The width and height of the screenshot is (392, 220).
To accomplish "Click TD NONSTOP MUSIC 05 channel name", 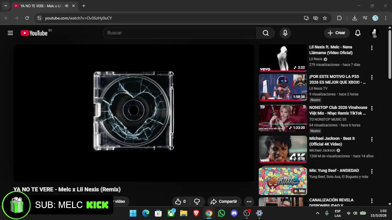I will coord(328,119).
